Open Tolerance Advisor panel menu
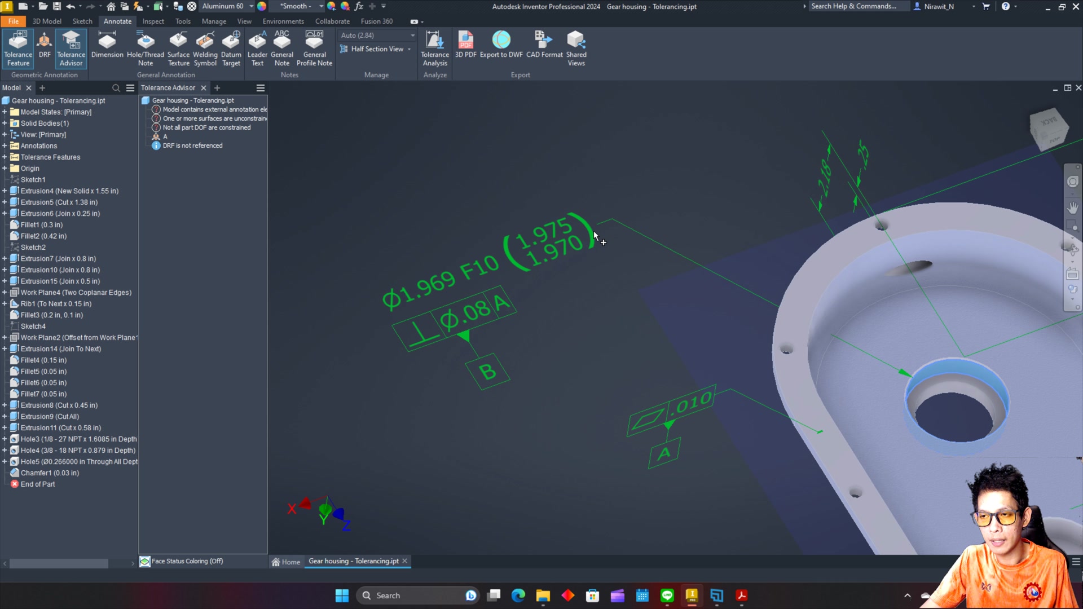The height and width of the screenshot is (609, 1083). (260, 88)
